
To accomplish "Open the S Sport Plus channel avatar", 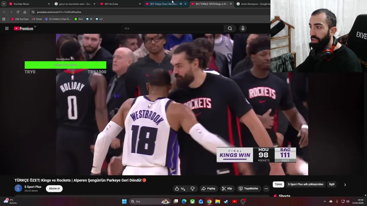I will [x=18, y=188].
